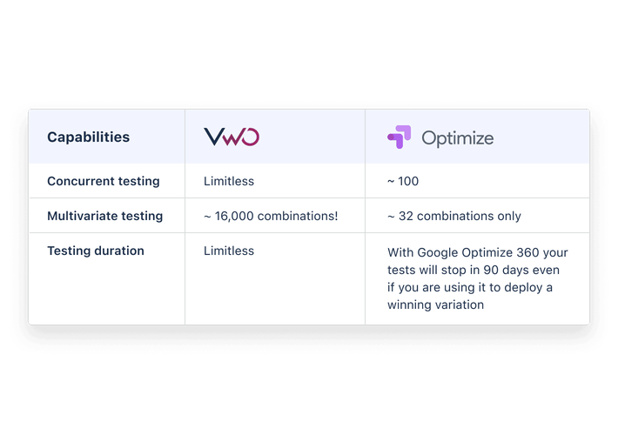618x435 pixels.
Task: Click the Google Optimize 360 description text
Action: coord(477,278)
